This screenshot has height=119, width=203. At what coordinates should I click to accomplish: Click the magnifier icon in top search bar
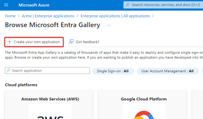[x=128, y=5]
